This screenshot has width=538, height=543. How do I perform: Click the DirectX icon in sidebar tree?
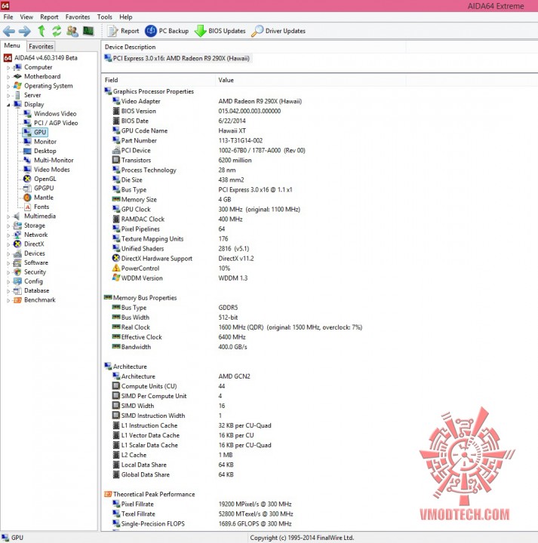[x=17, y=244]
